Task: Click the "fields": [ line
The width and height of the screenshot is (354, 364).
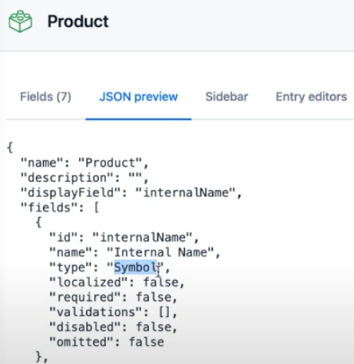Action: 60,208
